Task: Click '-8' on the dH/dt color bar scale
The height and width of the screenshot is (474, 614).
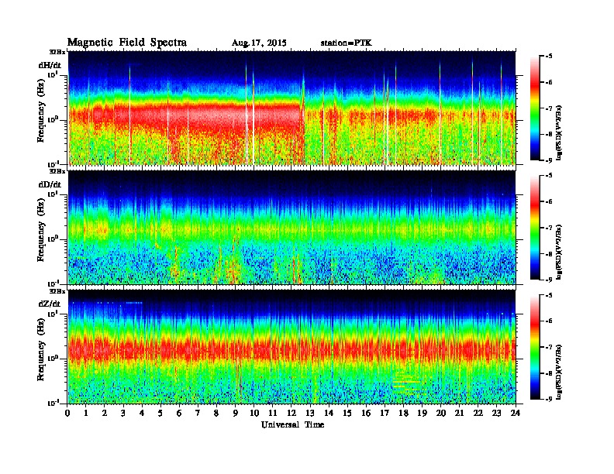Action: [x=549, y=135]
